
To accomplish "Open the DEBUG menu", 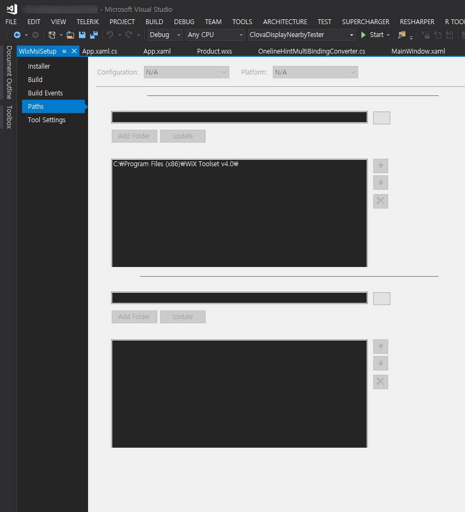I will [x=184, y=22].
